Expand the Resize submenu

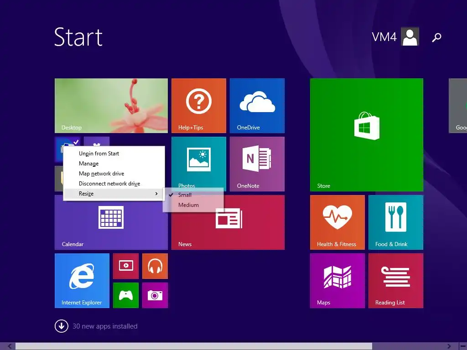click(114, 194)
